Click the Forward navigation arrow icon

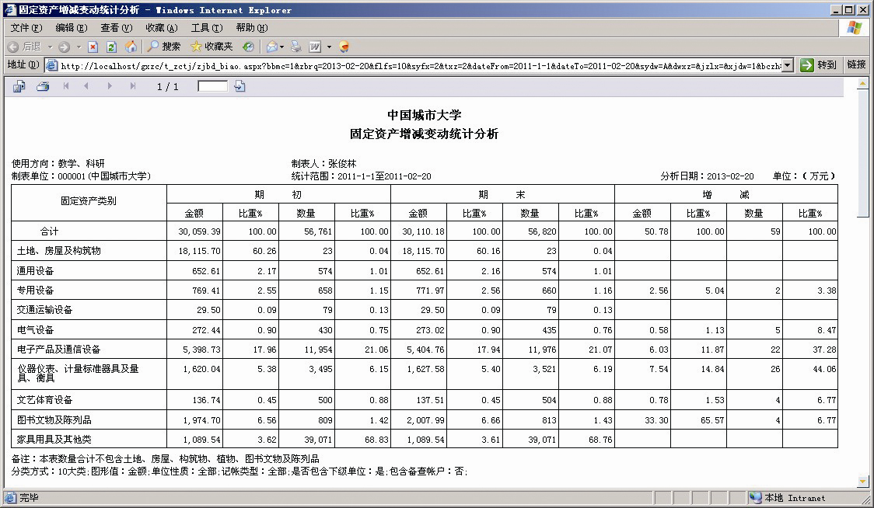click(64, 47)
